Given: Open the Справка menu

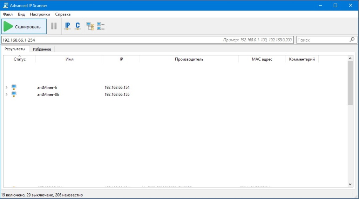Looking at the screenshot, I should 63,14.
